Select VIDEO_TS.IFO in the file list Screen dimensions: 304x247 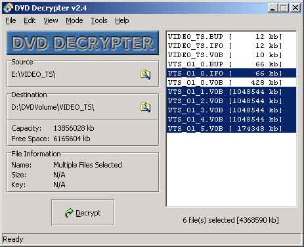pos(231,46)
